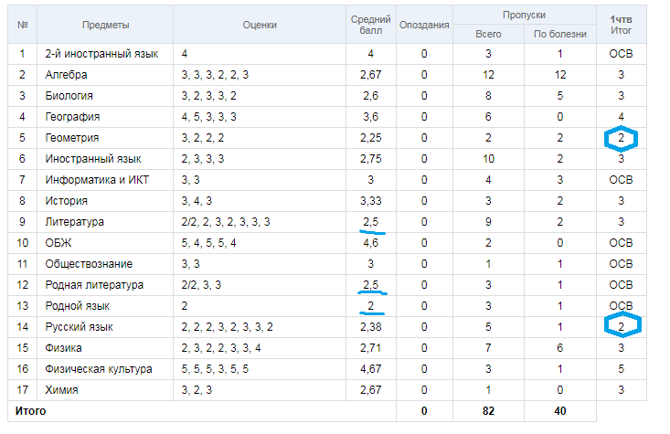The image size is (670, 434).
Task: Click the '№' column header
Action: click(x=22, y=25)
